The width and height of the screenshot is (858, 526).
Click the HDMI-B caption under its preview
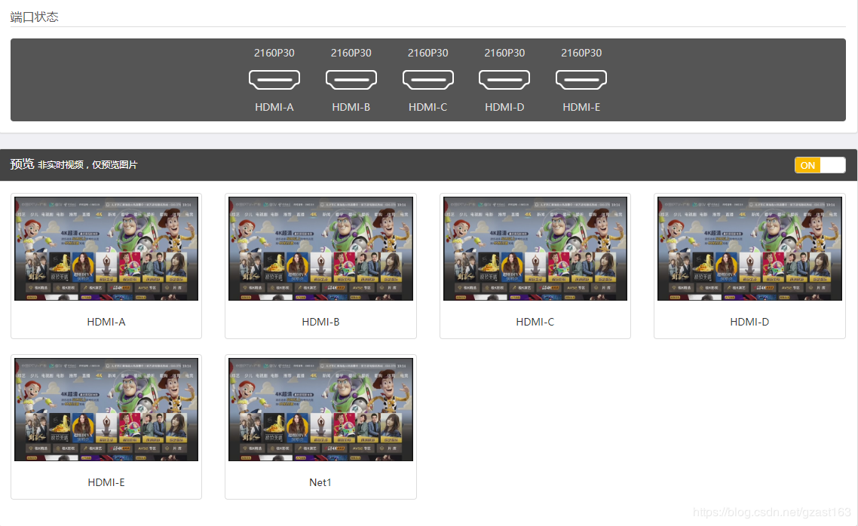coord(320,322)
